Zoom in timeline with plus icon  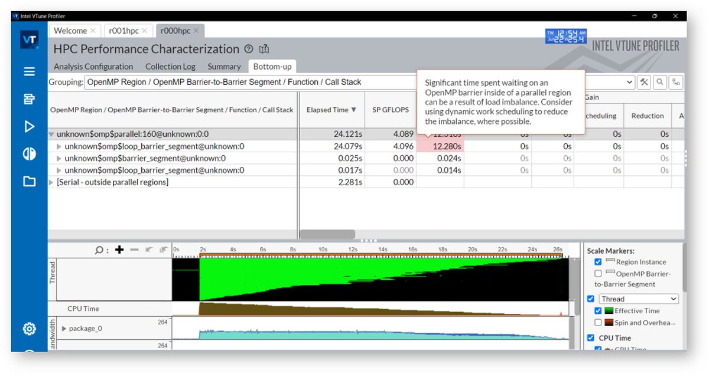119,250
